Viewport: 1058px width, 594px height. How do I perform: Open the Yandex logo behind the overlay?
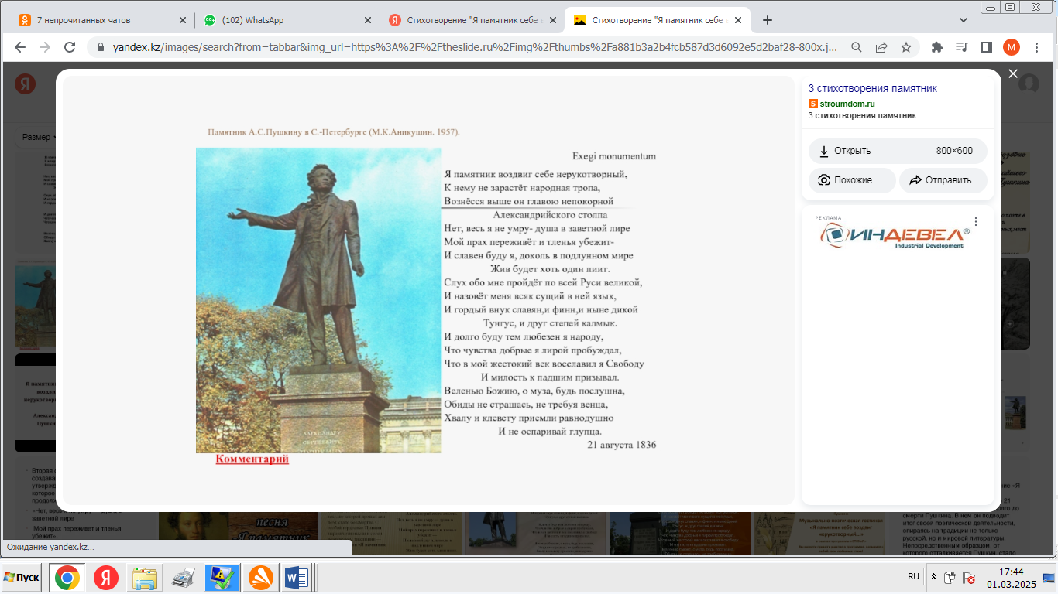pyautogui.click(x=26, y=84)
